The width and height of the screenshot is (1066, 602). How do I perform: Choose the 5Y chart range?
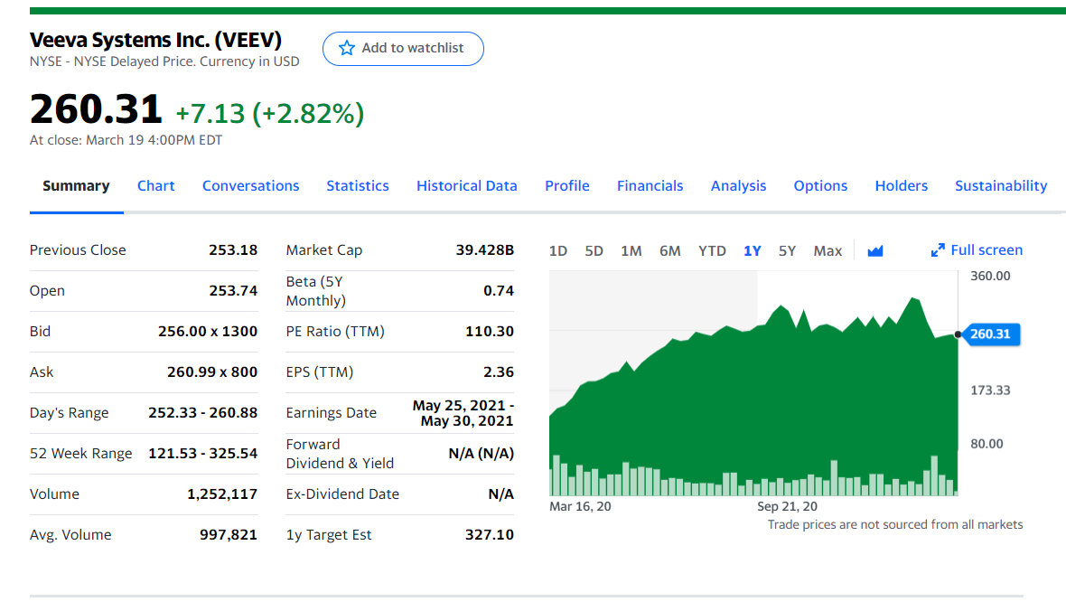(x=787, y=251)
